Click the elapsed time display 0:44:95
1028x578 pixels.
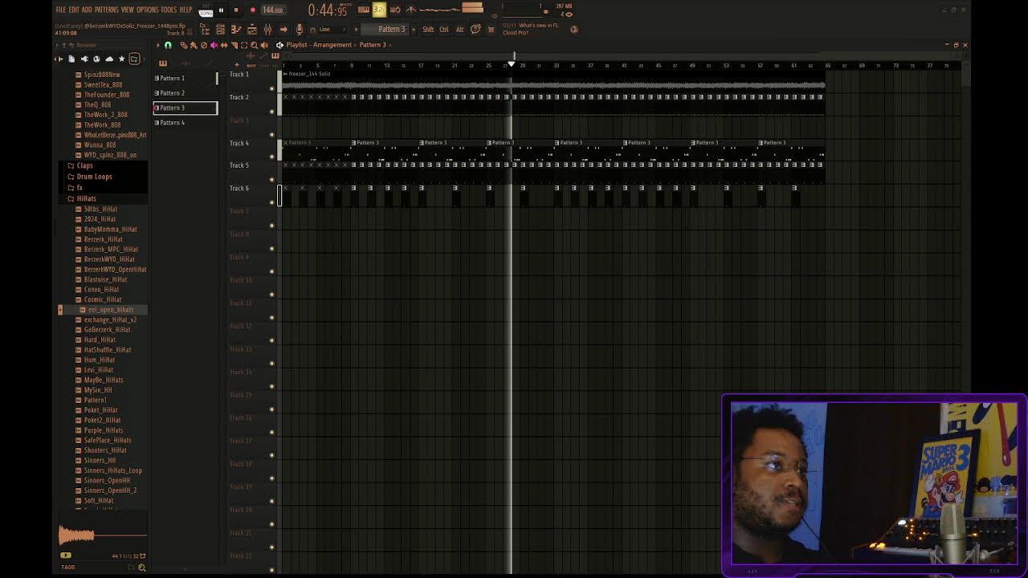[328, 10]
